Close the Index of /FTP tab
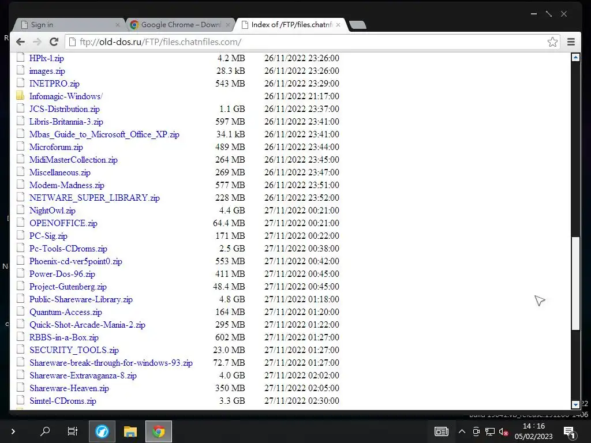Viewport: 591px width, 443px height. (x=338, y=25)
